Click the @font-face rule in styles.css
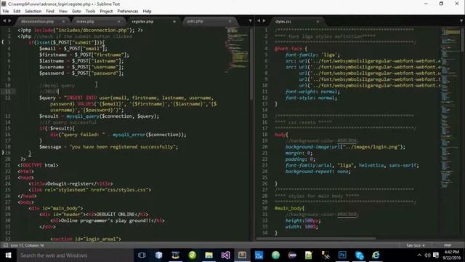 pyautogui.click(x=291, y=49)
